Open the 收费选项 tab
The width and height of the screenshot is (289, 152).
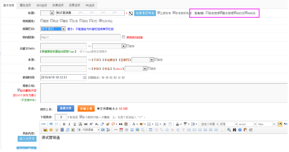[x=58, y=5]
